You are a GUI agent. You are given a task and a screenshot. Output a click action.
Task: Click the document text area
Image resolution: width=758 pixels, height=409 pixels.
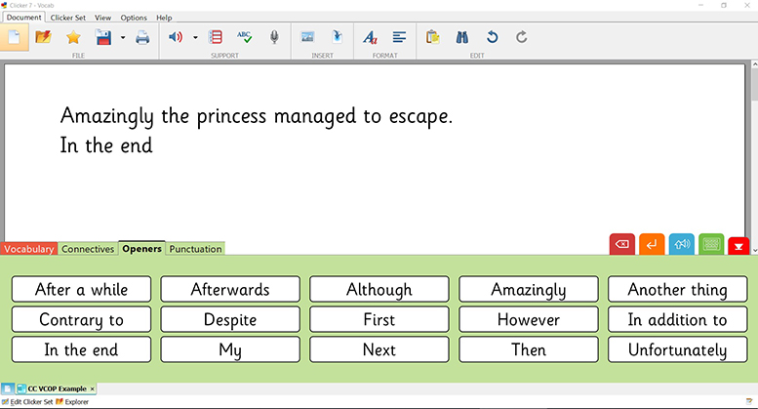point(376,185)
